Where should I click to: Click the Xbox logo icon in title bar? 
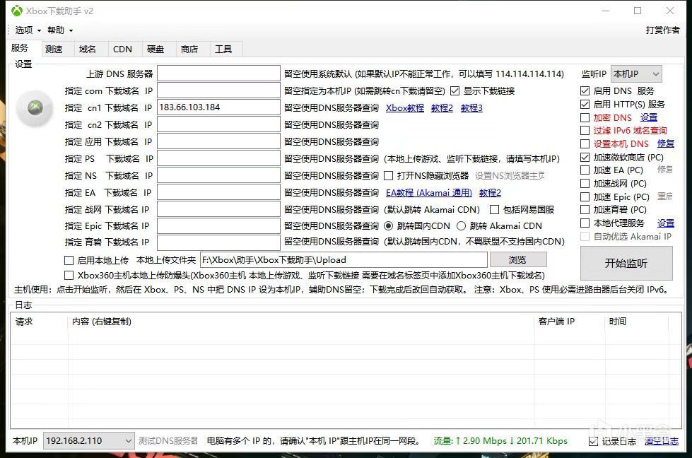(x=17, y=11)
